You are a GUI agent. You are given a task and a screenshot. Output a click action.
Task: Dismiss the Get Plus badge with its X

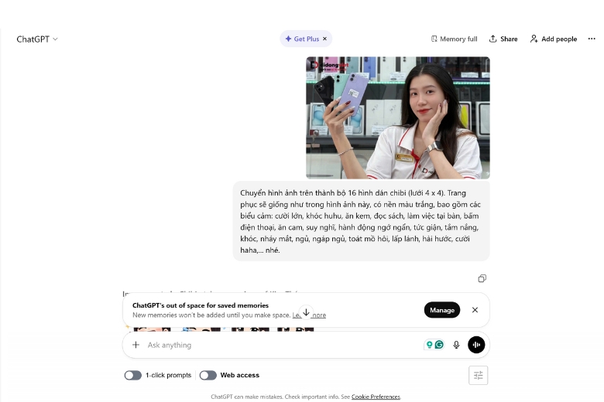(x=324, y=39)
